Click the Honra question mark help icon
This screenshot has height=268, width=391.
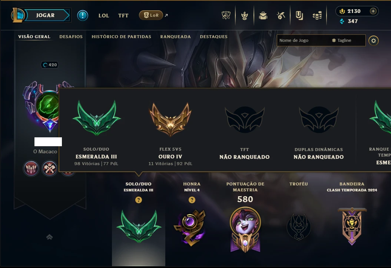click(x=192, y=200)
